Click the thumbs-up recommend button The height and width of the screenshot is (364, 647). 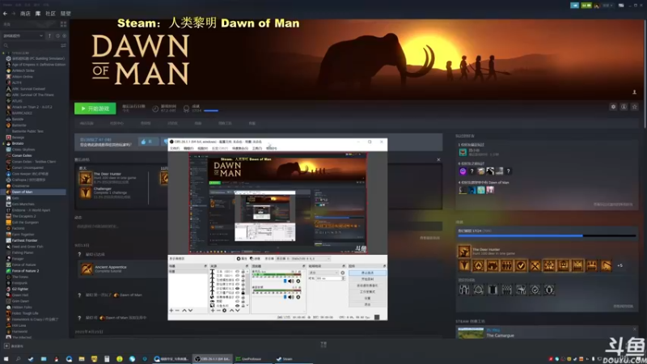148,142
